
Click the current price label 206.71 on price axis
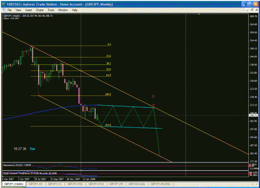[x=253, y=115]
